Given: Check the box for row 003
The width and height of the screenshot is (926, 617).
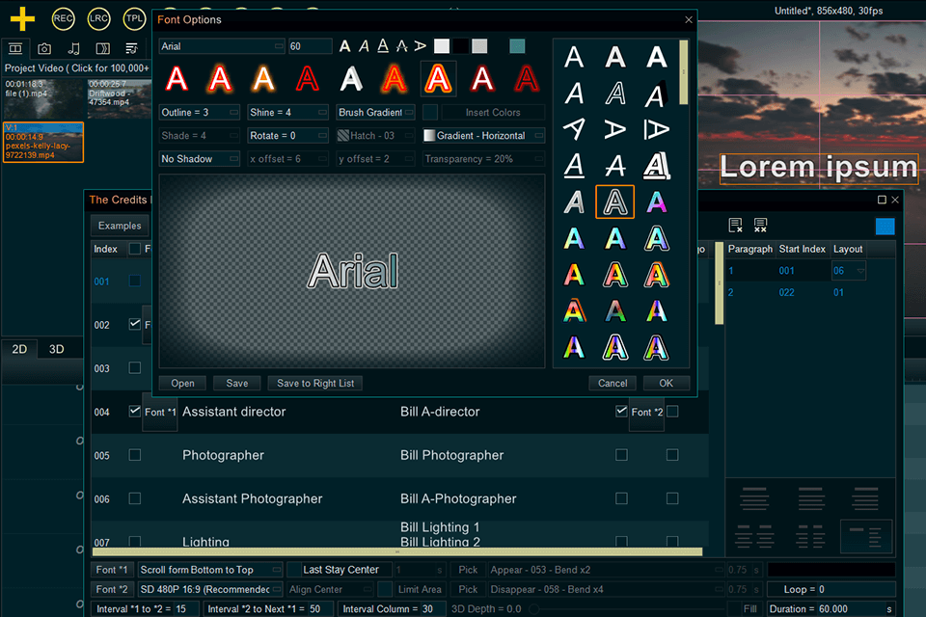Looking at the screenshot, I should 135,368.
